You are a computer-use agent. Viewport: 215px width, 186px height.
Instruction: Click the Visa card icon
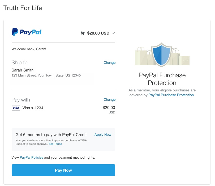[x=16, y=108]
